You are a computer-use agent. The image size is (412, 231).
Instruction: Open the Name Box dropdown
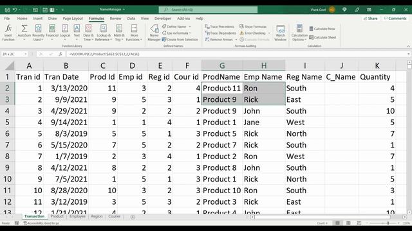(26, 54)
